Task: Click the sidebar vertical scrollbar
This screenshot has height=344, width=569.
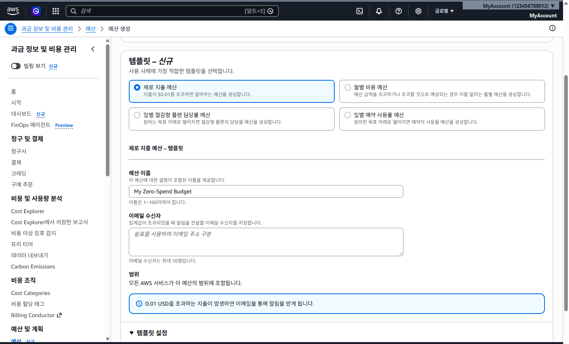Action: pyautogui.click(x=107, y=110)
